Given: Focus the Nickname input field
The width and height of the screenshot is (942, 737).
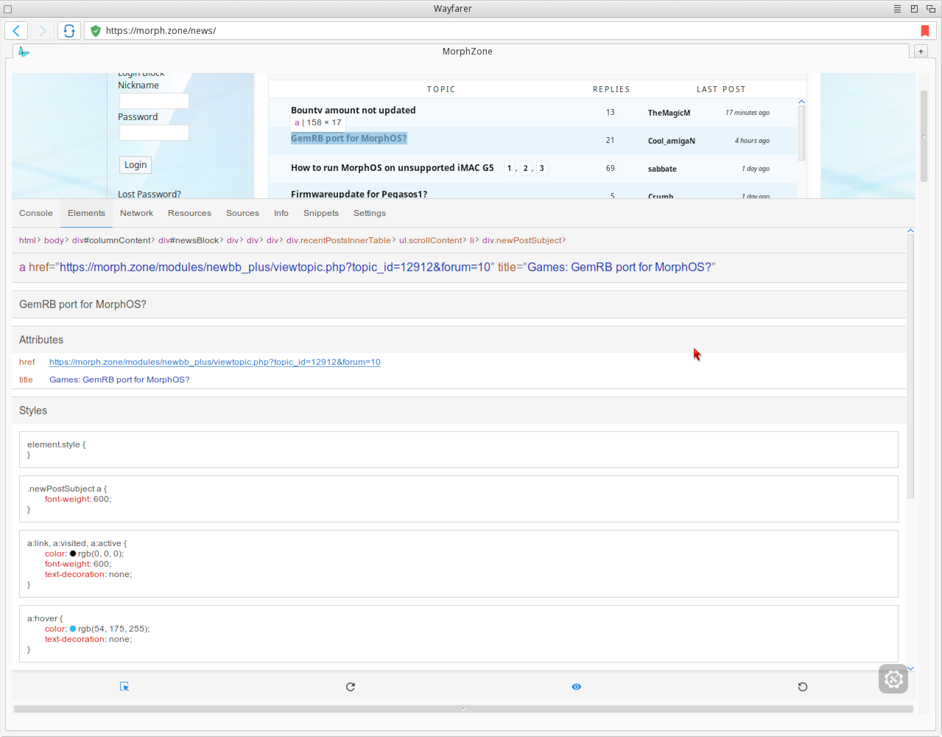Looking at the screenshot, I should point(154,101).
